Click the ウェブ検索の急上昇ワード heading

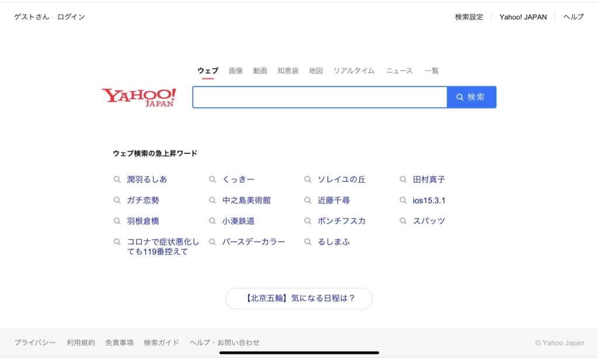[x=155, y=153]
